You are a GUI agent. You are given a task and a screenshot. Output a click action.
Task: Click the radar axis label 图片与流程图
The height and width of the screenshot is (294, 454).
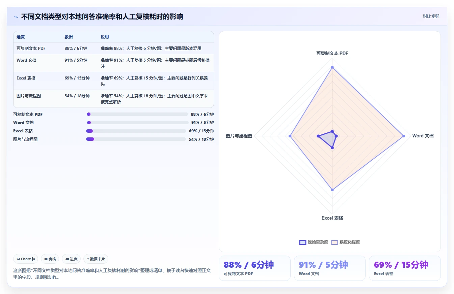click(239, 136)
